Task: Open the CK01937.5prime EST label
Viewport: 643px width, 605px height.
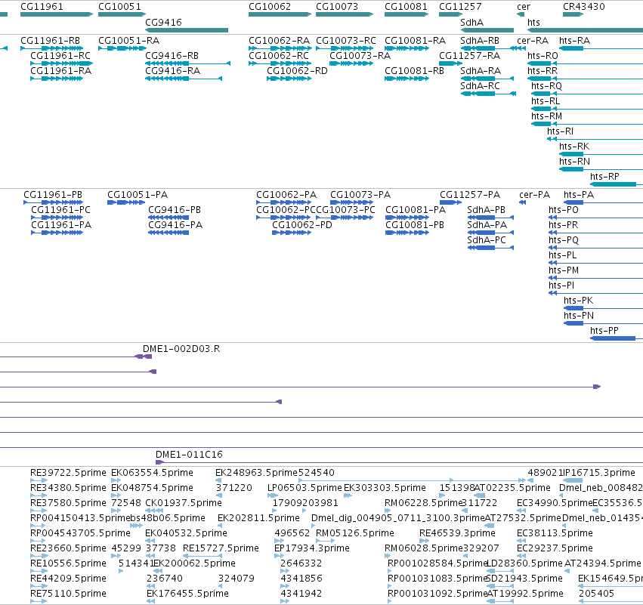Action: click(x=184, y=503)
